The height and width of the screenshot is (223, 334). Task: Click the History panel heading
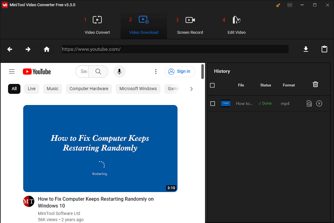[222, 71]
